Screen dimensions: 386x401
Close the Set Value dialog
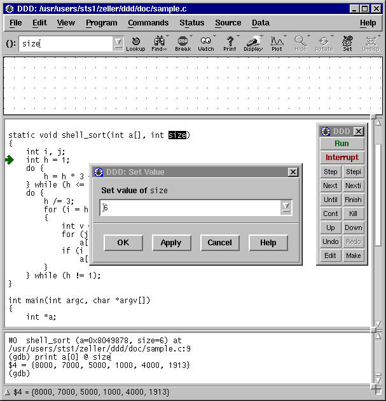tap(293, 172)
